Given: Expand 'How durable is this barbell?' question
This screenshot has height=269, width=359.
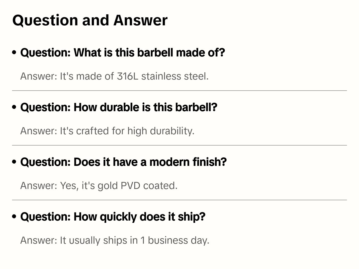Looking at the screenshot, I should coord(119,107).
